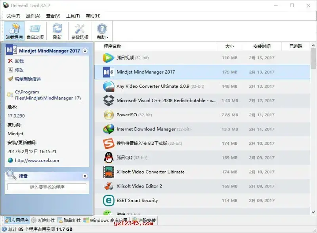
Task: Click the 148 MB size cell
Action: (x=229, y=86)
